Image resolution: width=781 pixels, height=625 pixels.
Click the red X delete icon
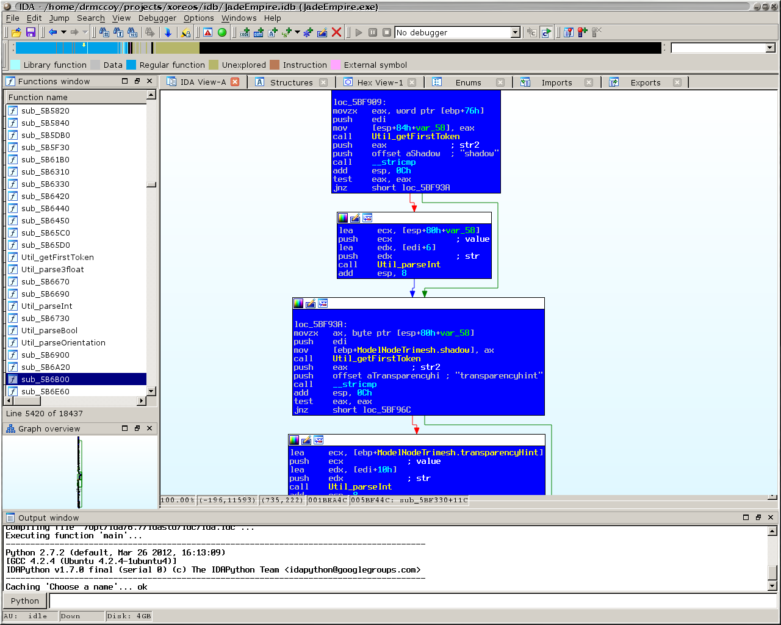[336, 32]
